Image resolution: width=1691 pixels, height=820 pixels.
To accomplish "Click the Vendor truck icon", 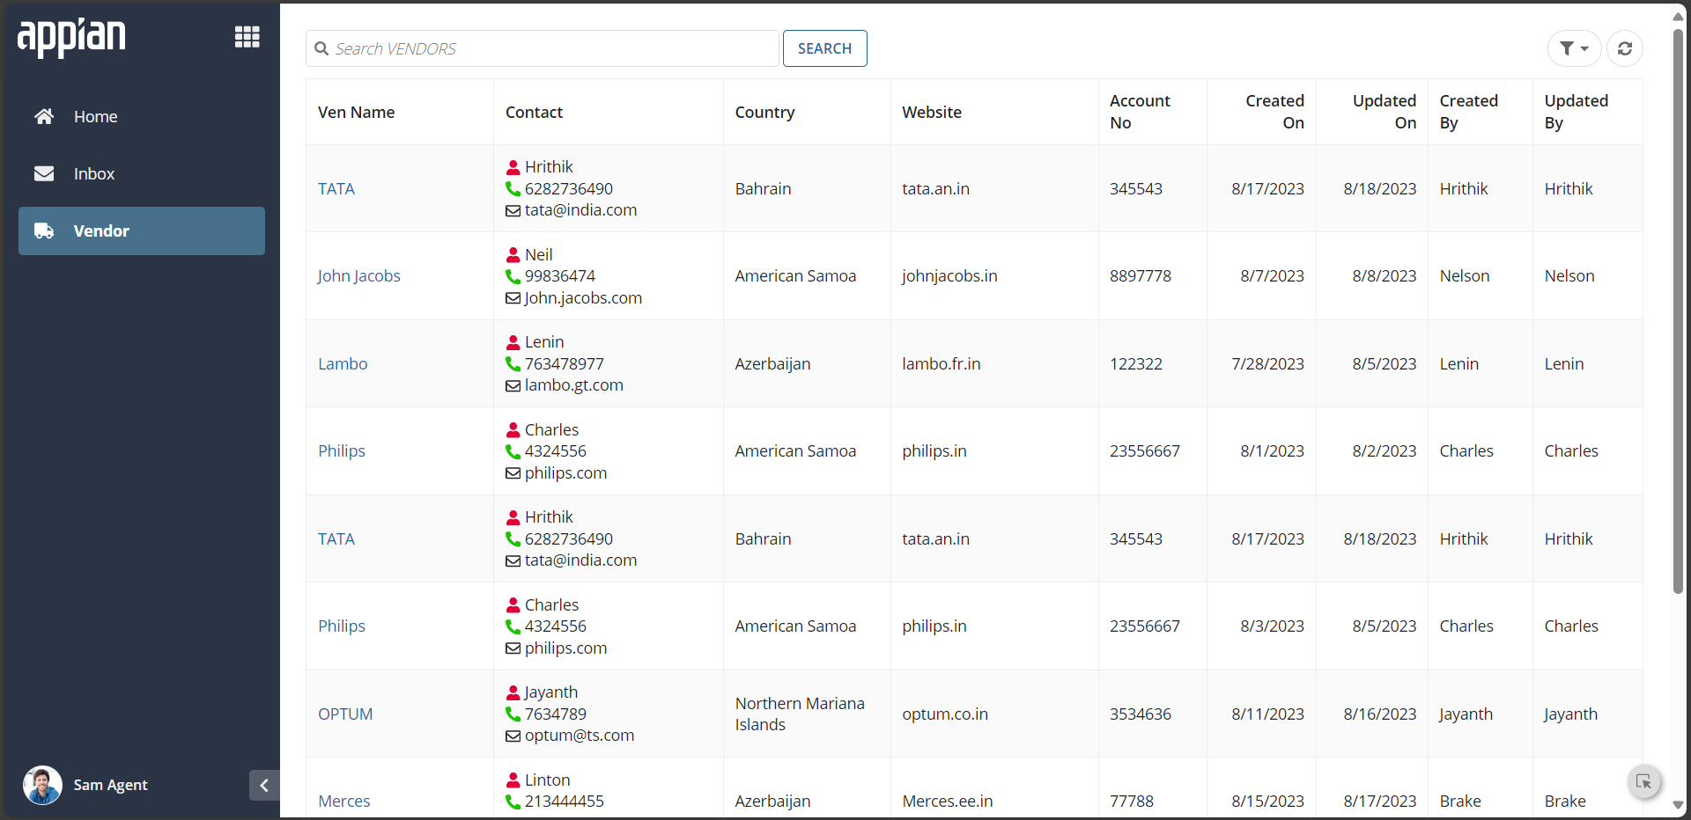I will pos(44,231).
